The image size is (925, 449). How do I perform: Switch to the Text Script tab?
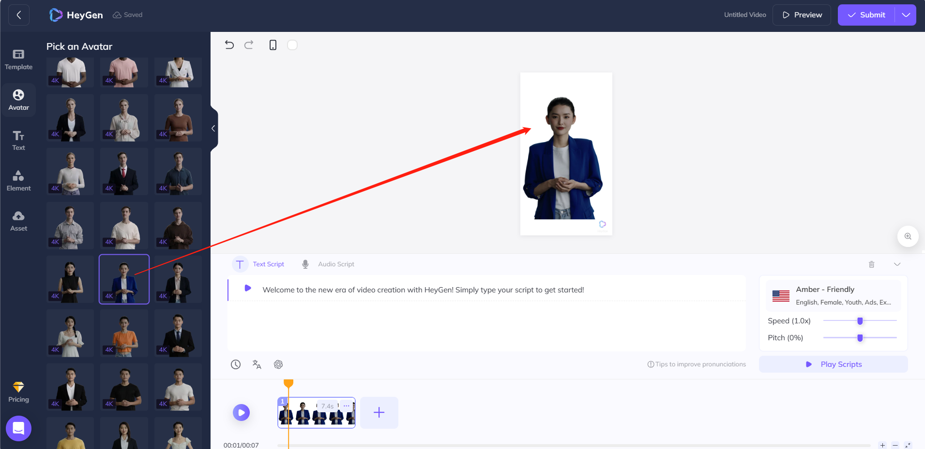tap(258, 264)
